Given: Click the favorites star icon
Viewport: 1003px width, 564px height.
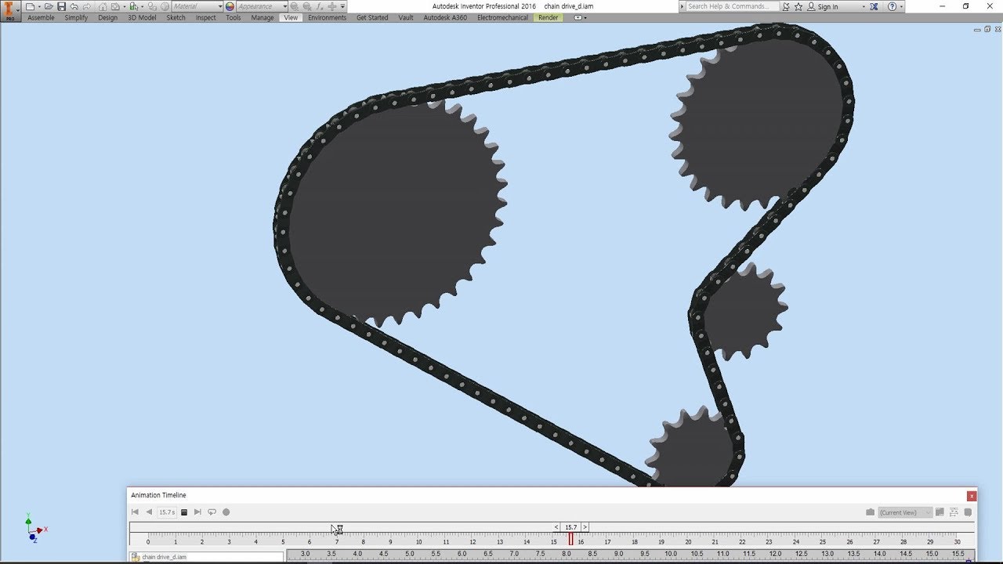Looking at the screenshot, I should coord(798,6).
